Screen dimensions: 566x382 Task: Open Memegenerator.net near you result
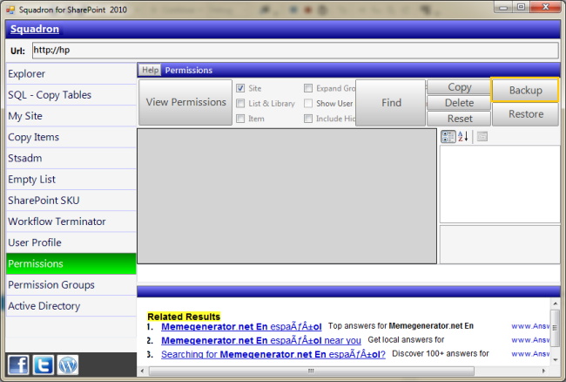point(261,340)
